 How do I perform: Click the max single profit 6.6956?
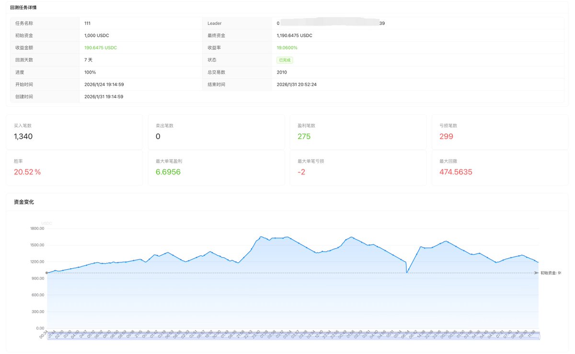[x=168, y=172]
